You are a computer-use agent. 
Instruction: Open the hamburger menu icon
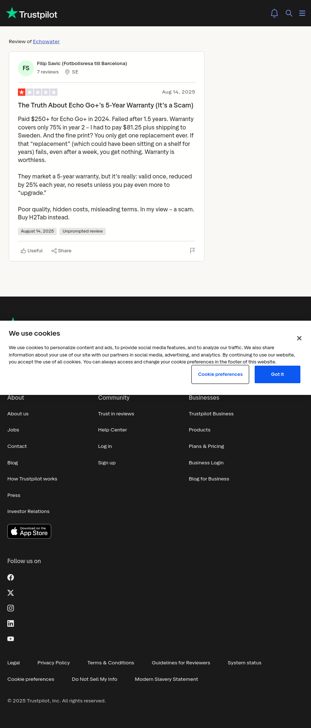point(302,13)
